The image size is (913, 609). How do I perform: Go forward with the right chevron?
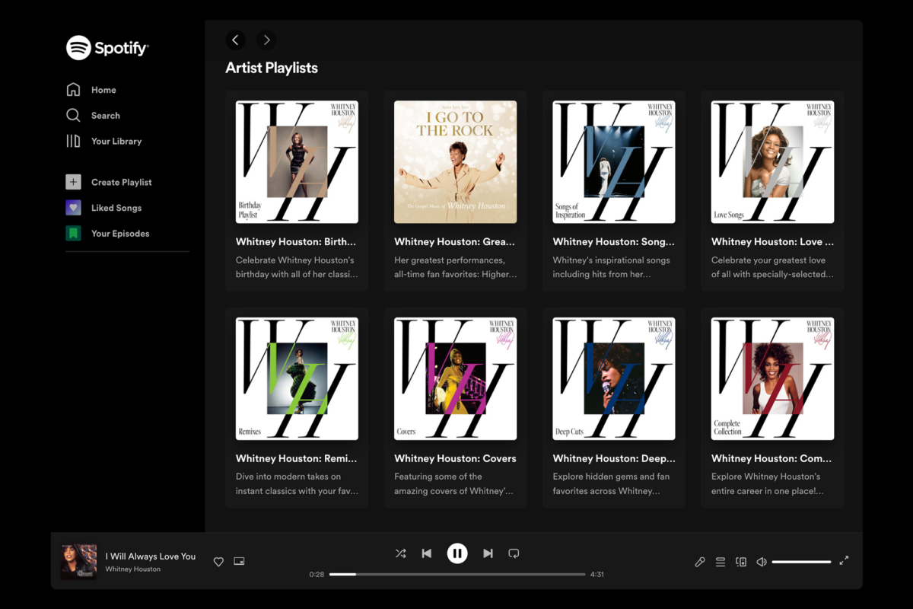point(266,40)
